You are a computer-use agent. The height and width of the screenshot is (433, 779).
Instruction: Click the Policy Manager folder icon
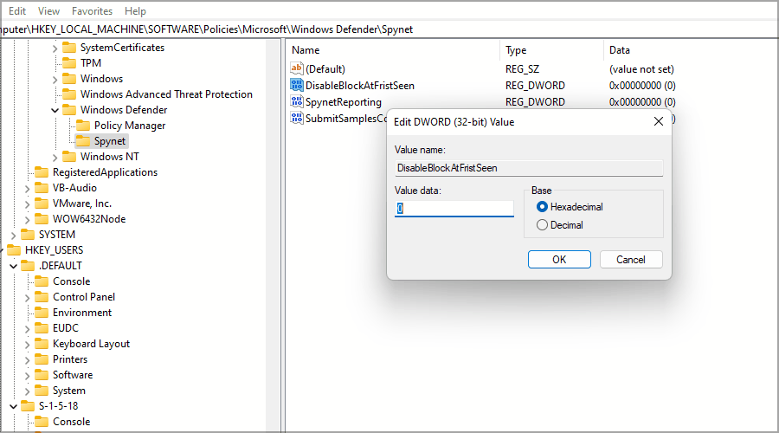[x=83, y=126]
